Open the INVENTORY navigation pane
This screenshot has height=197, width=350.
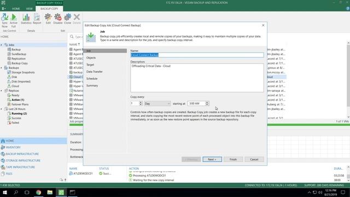tap(33, 147)
